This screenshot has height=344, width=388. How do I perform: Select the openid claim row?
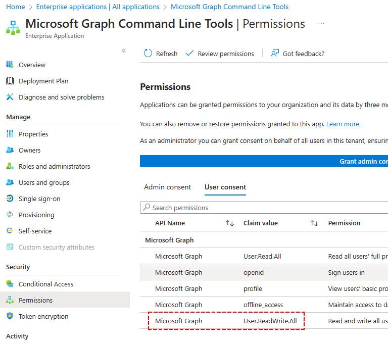(x=264, y=272)
